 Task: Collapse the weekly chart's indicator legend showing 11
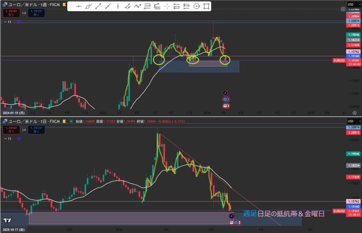[5, 22]
